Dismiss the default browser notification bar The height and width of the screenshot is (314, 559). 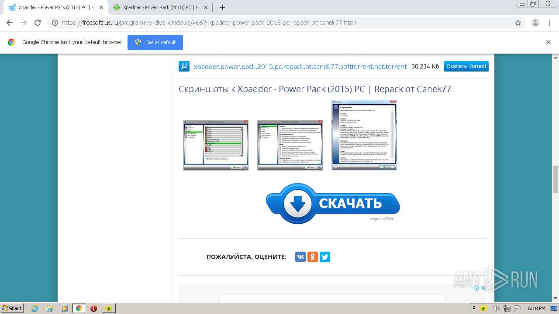point(549,42)
